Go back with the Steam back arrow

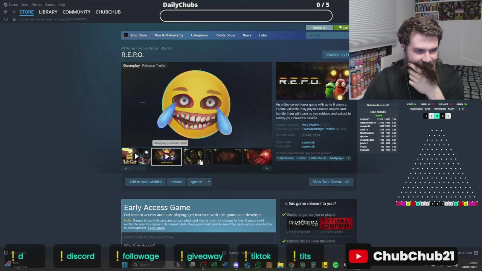(x=6, y=12)
